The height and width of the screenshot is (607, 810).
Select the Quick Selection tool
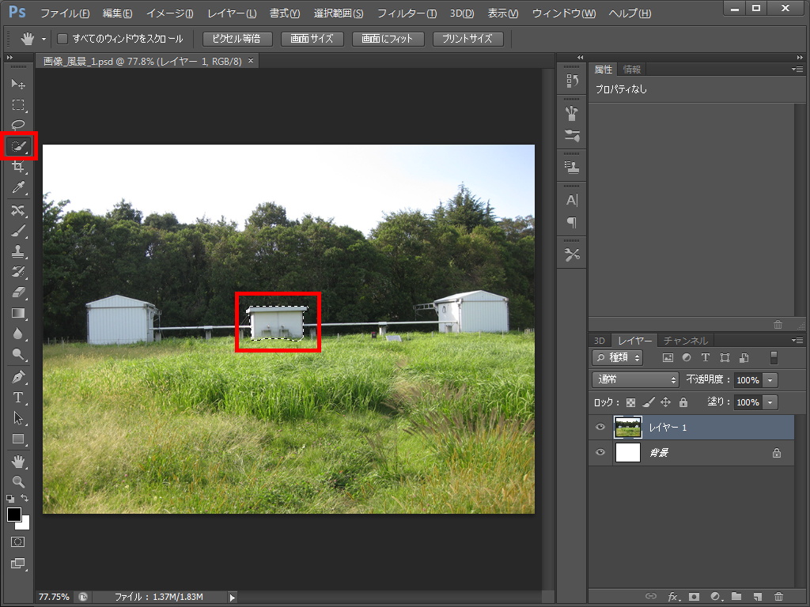coord(19,146)
